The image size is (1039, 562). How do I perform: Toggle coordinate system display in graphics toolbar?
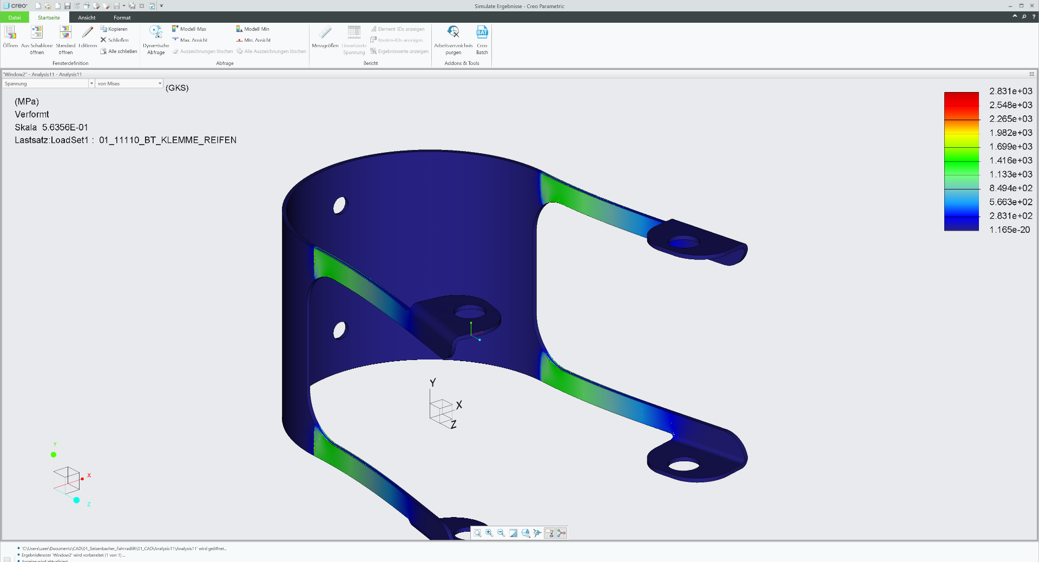(562, 533)
